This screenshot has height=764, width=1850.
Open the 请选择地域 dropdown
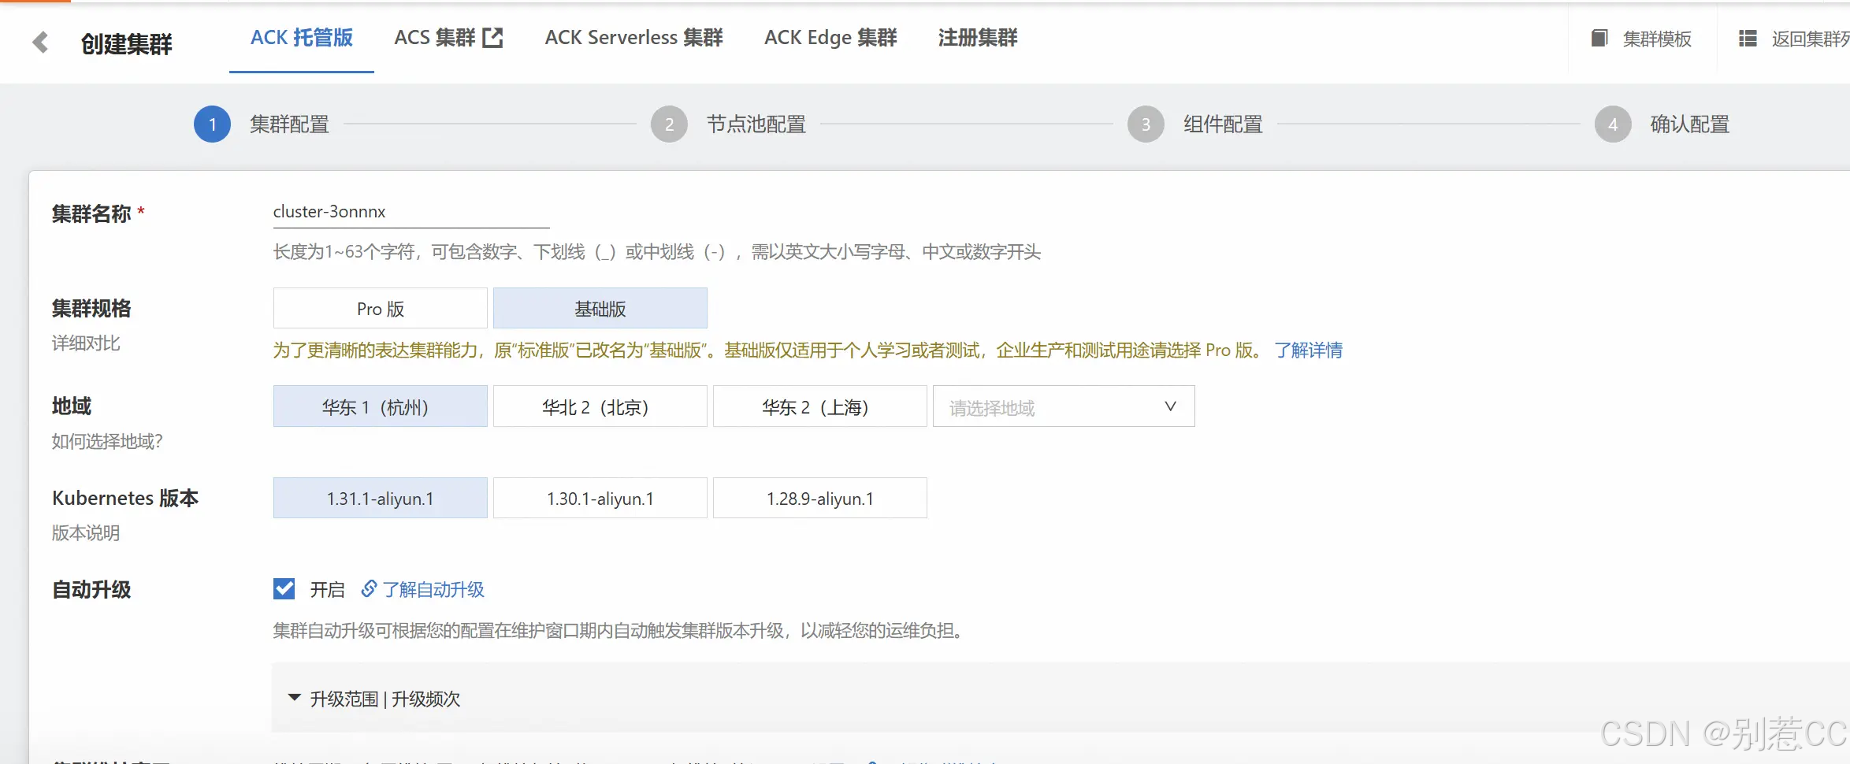click(1064, 406)
